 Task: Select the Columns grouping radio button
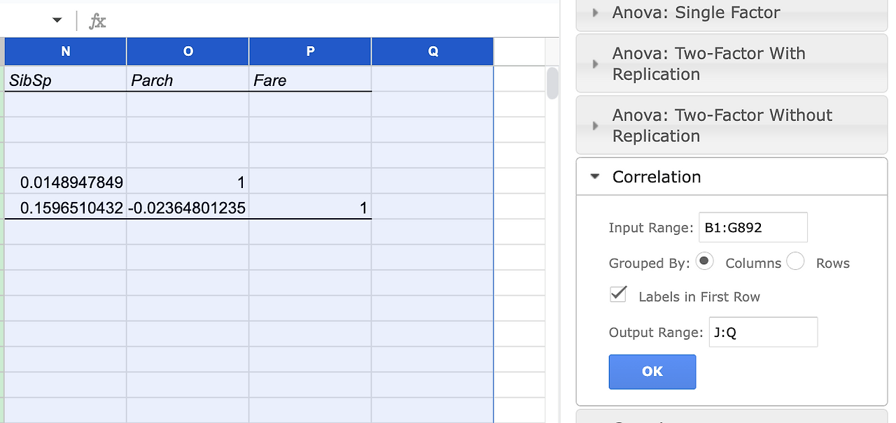(705, 261)
